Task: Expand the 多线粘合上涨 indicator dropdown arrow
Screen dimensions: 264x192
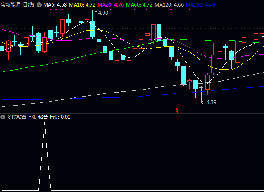Action: [x=3, y=117]
